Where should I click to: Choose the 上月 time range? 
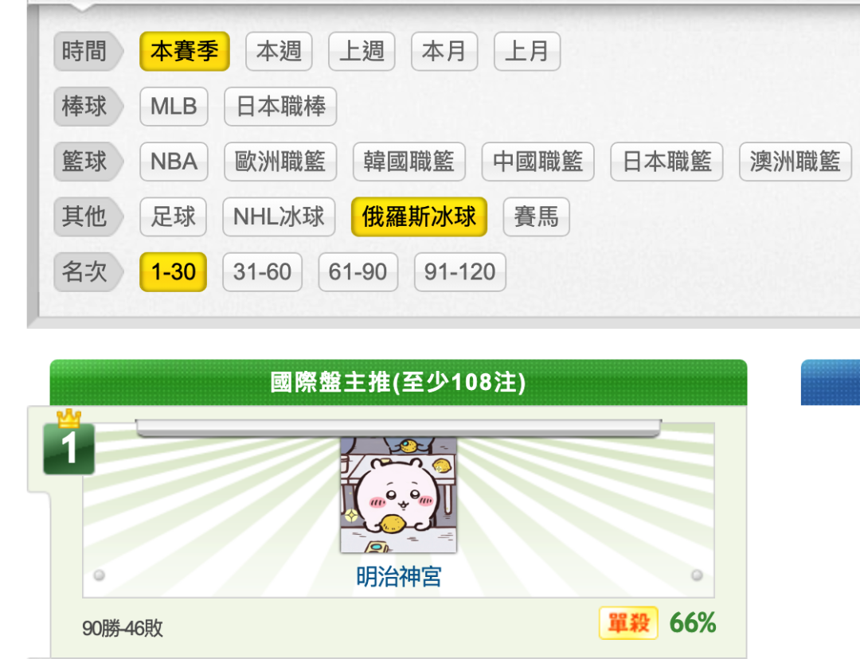[527, 52]
